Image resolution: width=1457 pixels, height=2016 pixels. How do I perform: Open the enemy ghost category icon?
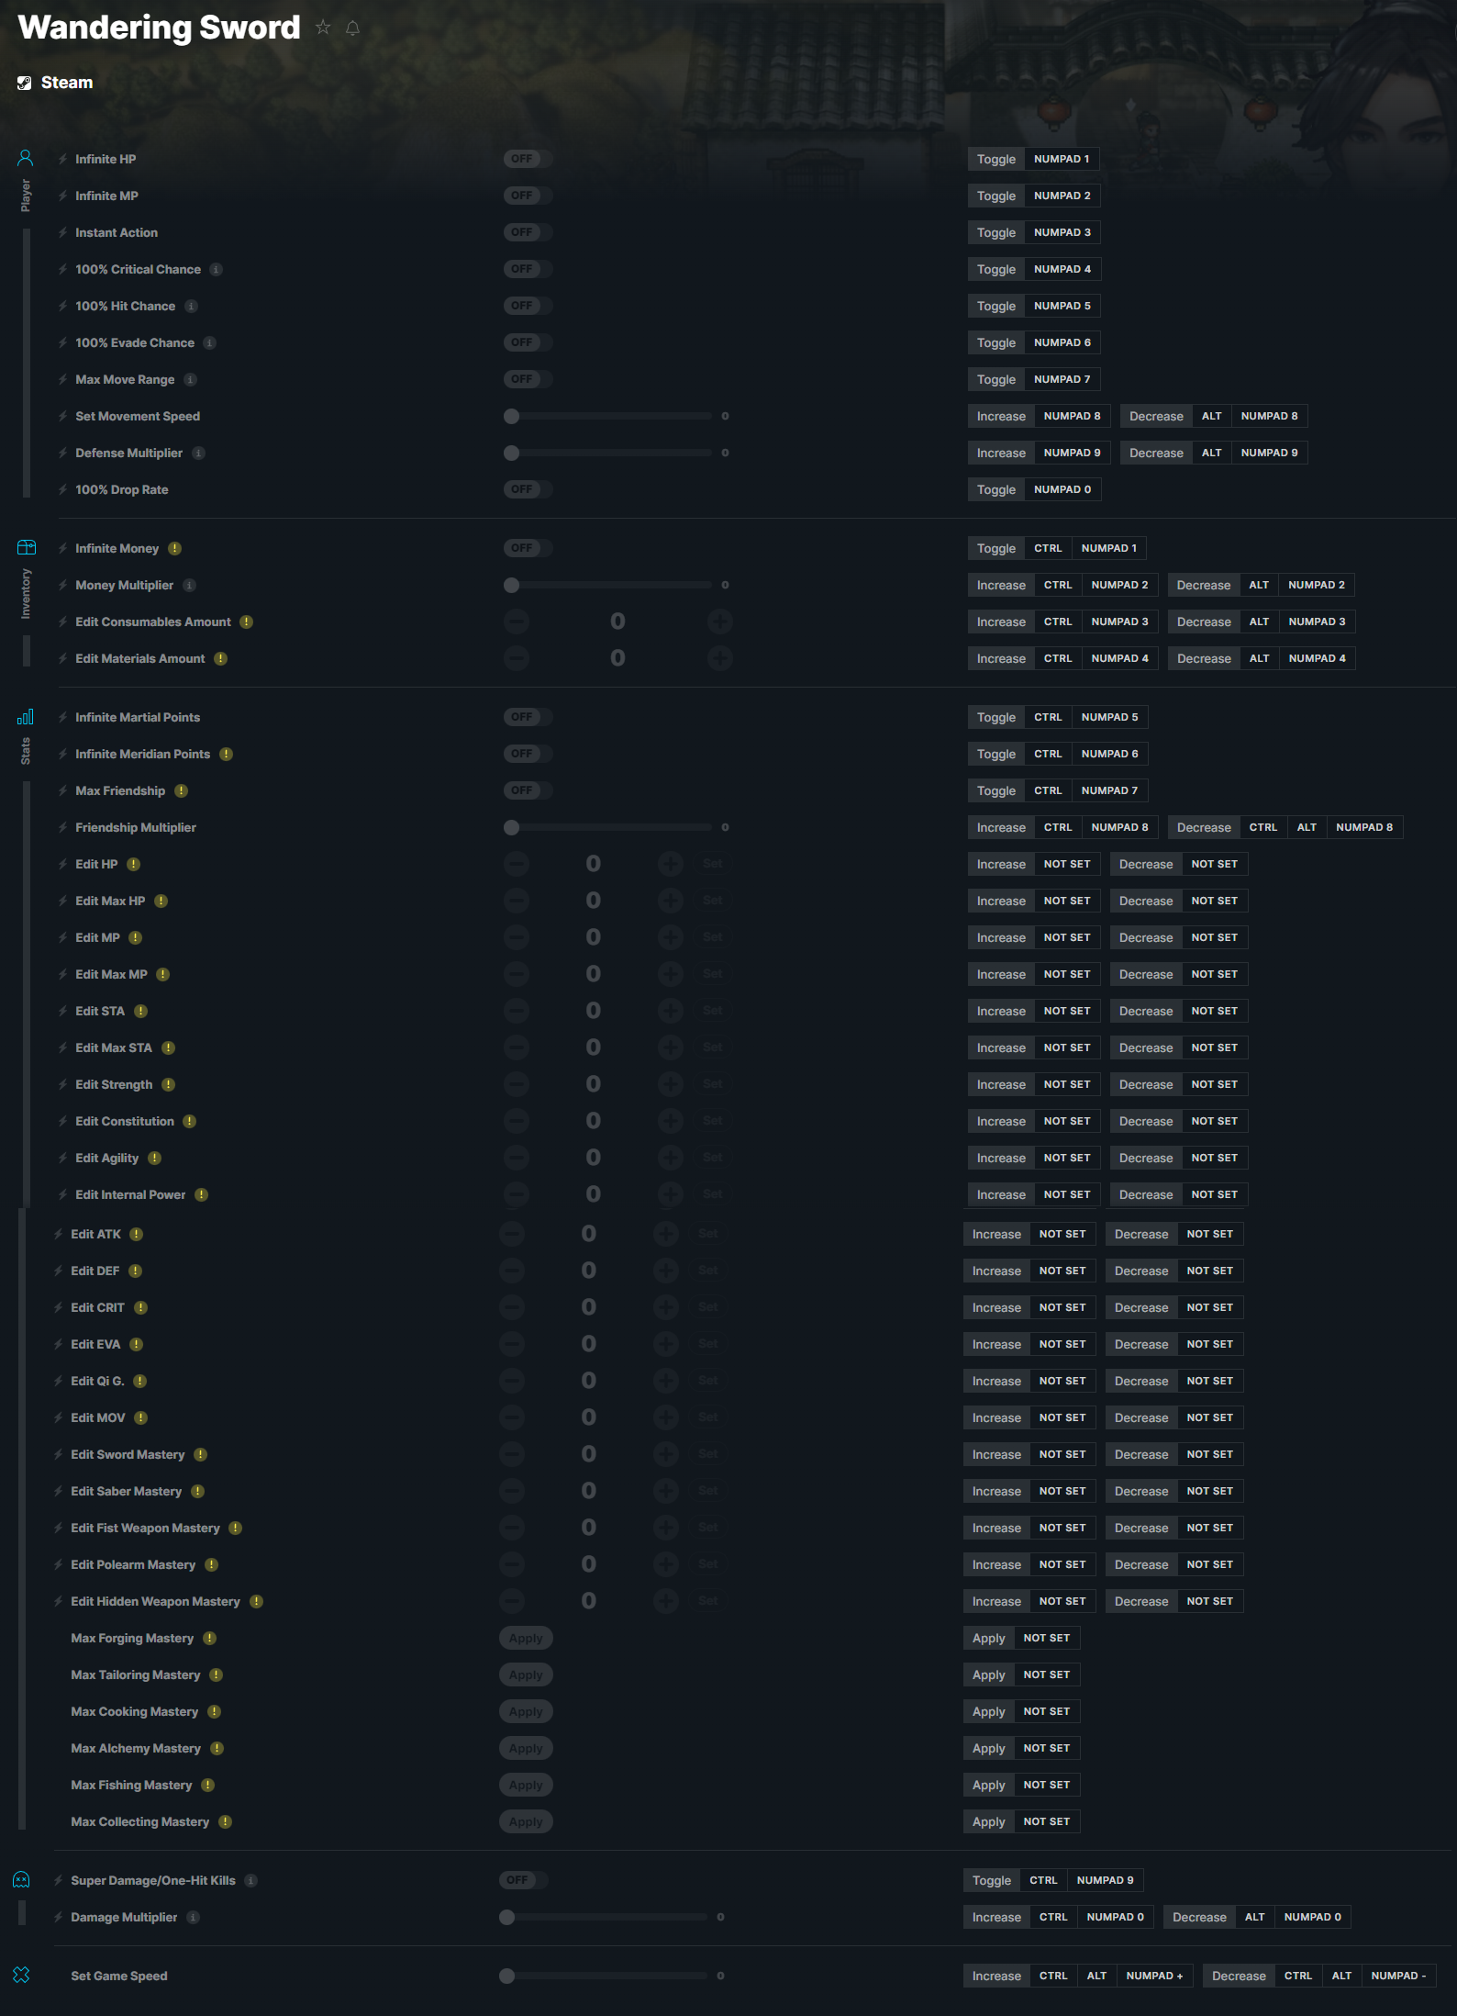coord(21,1879)
